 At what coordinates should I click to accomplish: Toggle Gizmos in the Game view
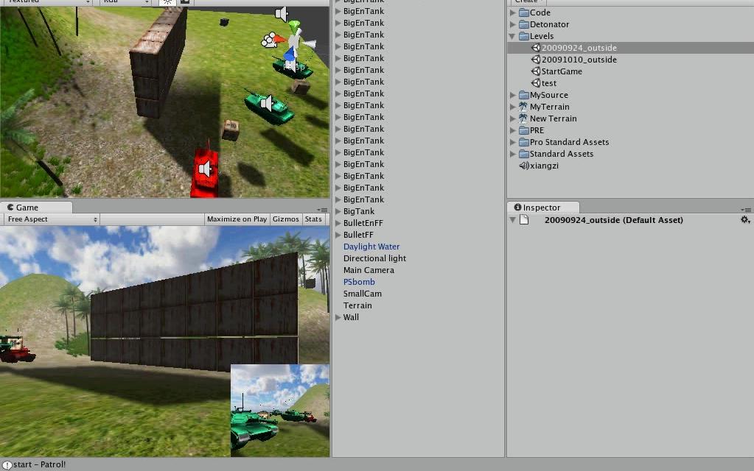click(286, 219)
